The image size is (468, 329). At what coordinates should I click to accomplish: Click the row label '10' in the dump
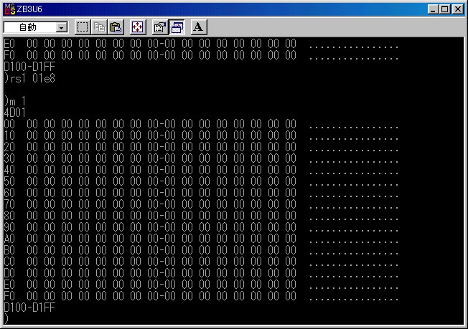(9, 135)
